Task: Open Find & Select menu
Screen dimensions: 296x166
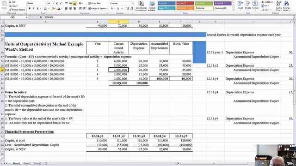Action: tap(286, 6)
